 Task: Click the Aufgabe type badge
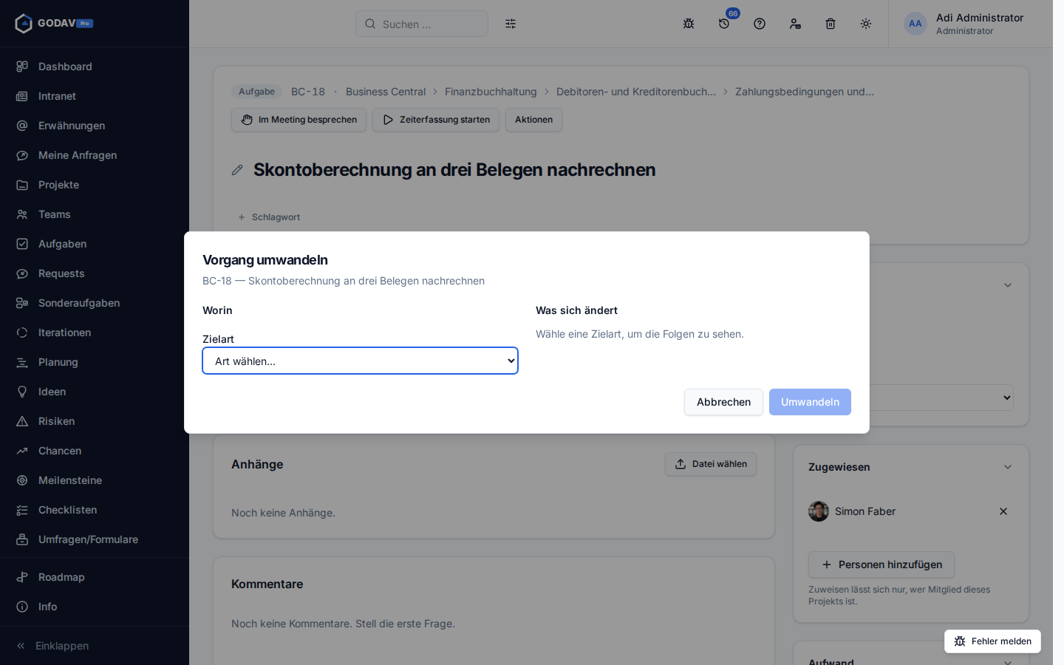pyautogui.click(x=257, y=92)
